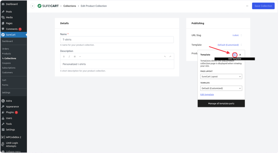Viewport: 278px width, 153px height.
Task: Go to Coupons in the sidebar
Action: (6, 63)
